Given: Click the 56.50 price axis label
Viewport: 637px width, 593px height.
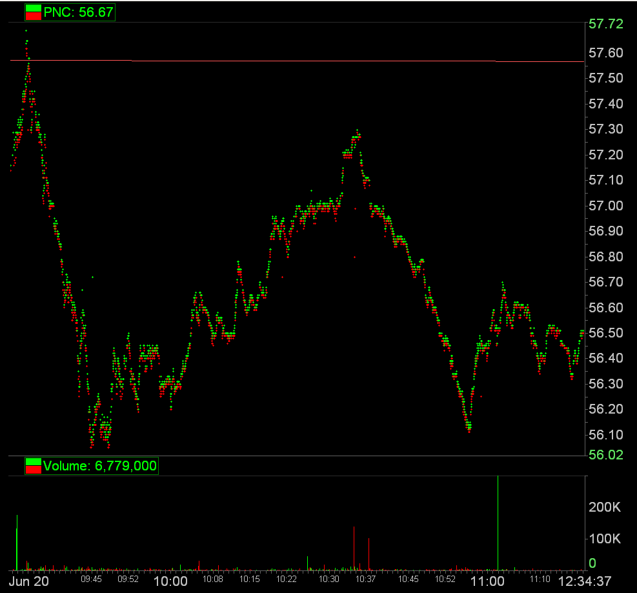Looking at the screenshot, I should tap(606, 333).
